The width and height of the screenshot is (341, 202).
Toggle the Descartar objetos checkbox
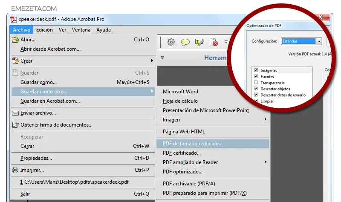pyautogui.click(x=256, y=89)
